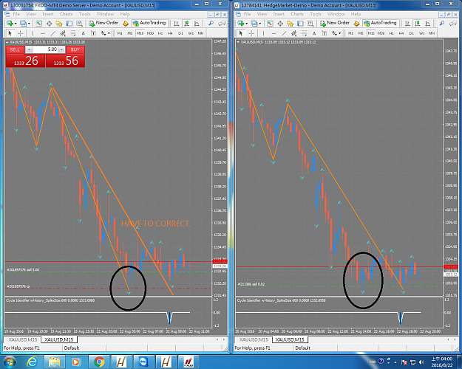462x369 pixels.
Task: Open Data Window crosshair icon in FXDD window
Action: tap(50, 23)
